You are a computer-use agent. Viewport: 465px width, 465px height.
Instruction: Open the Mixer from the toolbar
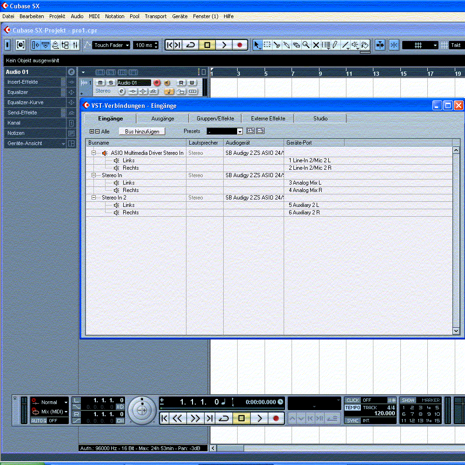(75, 45)
